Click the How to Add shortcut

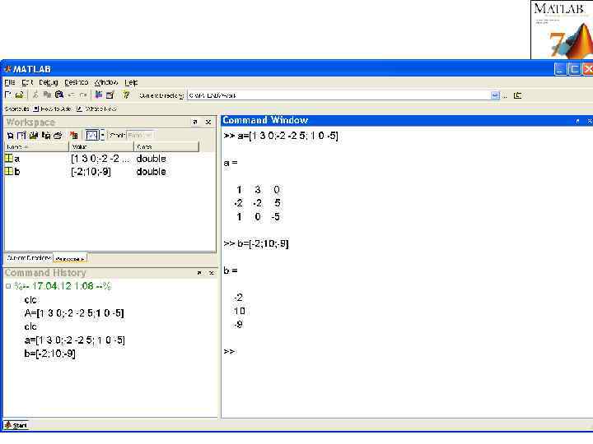point(52,109)
